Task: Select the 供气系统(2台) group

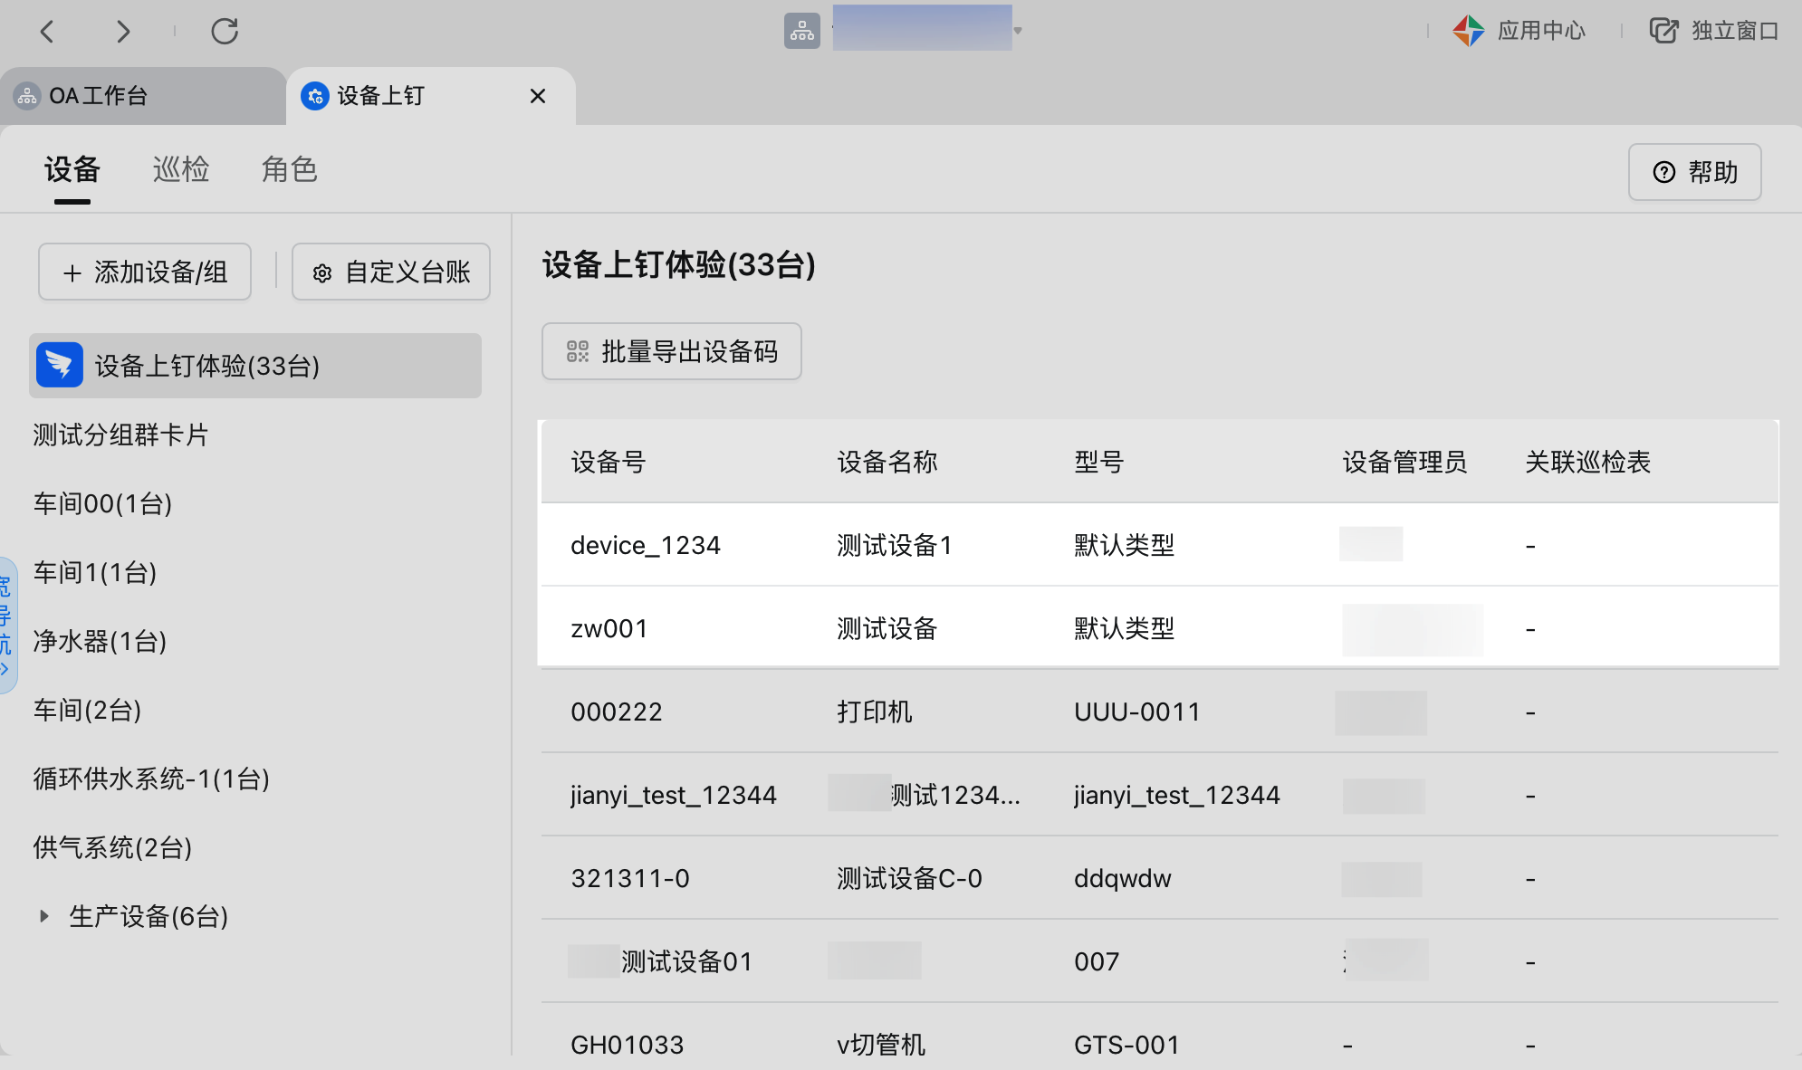Action: 112,848
